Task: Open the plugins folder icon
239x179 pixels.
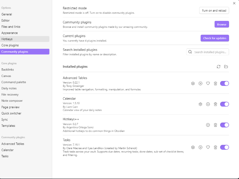Action: pyautogui.click(x=226, y=67)
